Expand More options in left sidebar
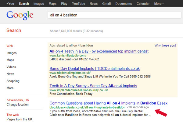The height and width of the screenshot is (122, 183). point(10,88)
